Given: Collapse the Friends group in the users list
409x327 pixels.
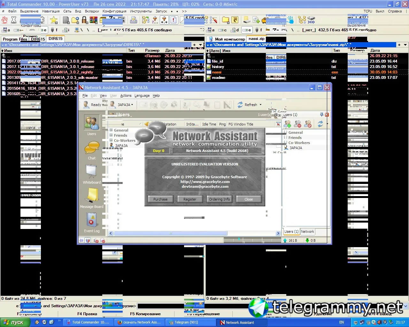Looking at the screenshot, I should 111,135.
